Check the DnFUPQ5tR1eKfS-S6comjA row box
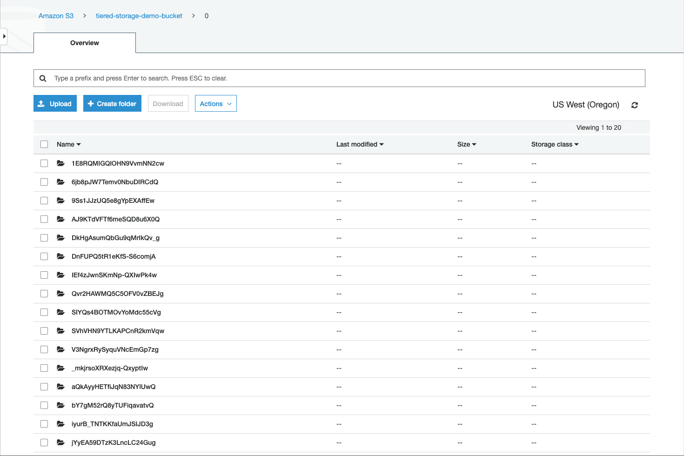The width and height of the screenshot is (684, 456). pyautogui.click(x=44, y=256)
